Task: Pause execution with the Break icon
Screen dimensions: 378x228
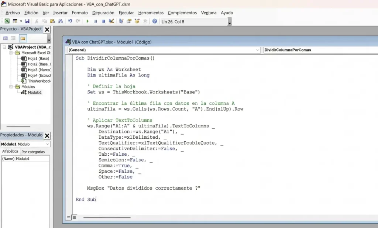Action: [96, 21]
